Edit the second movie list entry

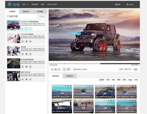30,42
